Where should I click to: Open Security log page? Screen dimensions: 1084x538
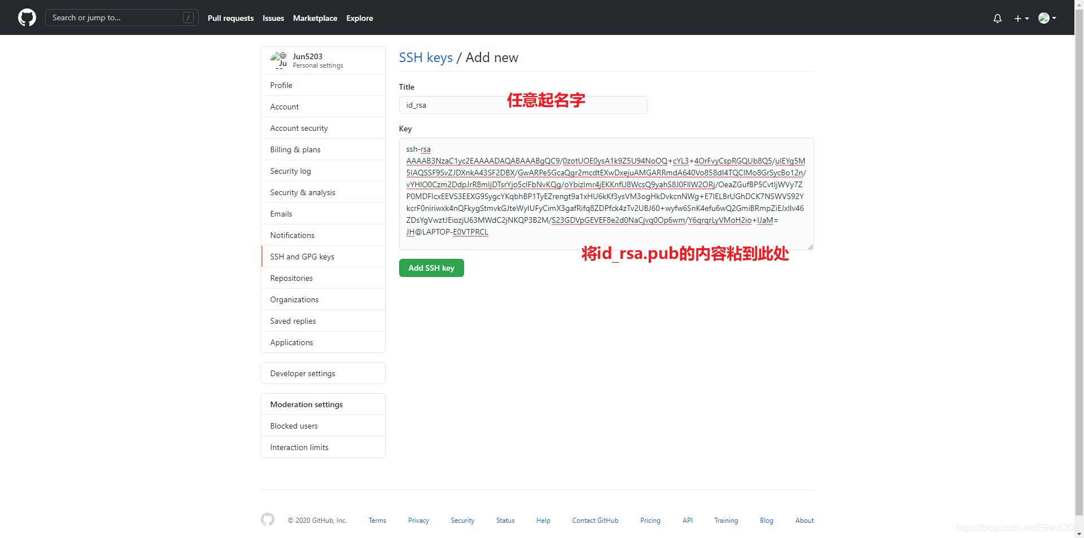click(x=323, y=171)
